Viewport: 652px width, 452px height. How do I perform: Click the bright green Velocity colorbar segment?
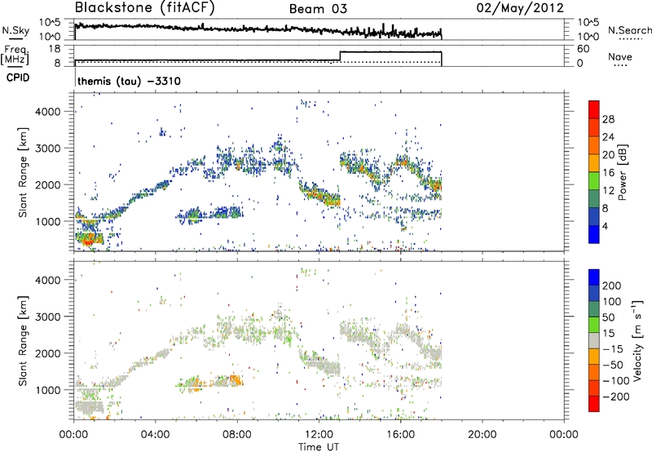[x=594, y=325]
